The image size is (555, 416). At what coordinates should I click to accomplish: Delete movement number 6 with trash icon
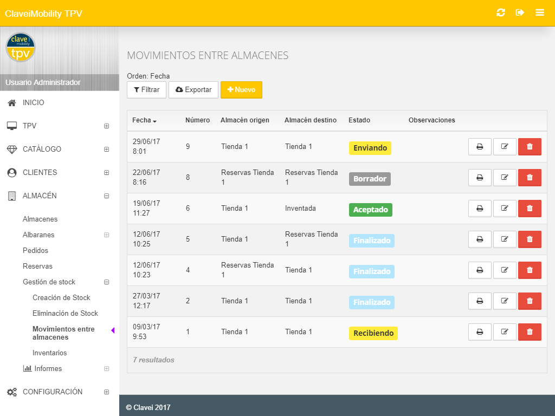click(x=530, y=209)
